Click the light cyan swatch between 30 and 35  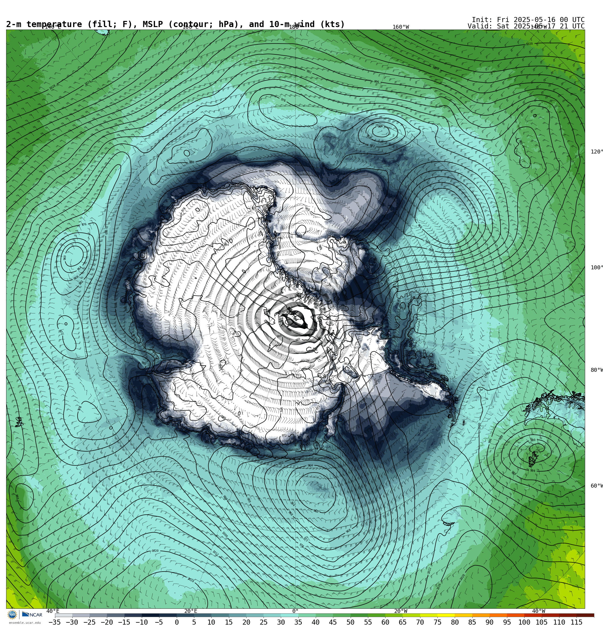pos(289,615)
